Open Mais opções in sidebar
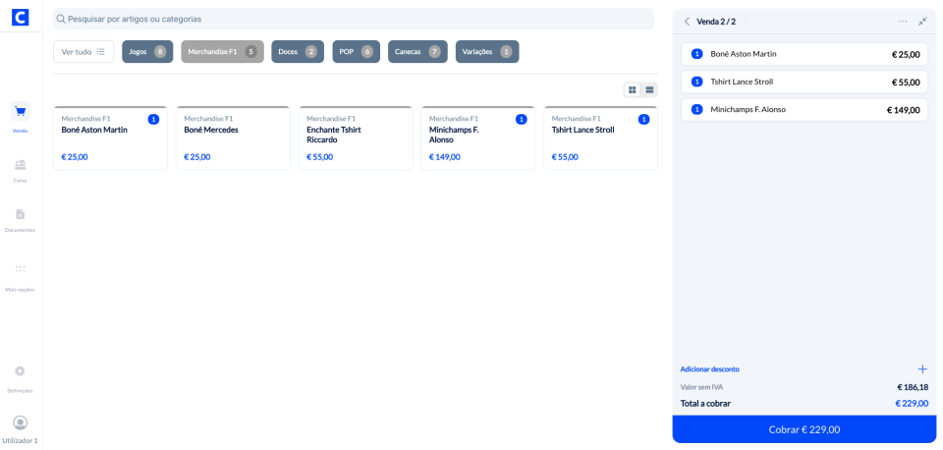943x450 pixels. (x=20, y=269)
